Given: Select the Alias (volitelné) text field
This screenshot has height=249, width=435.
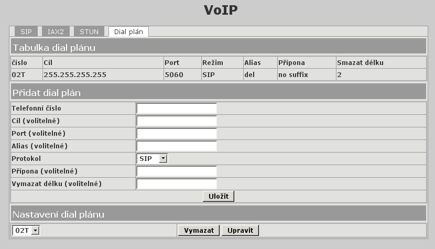Looking at the screenshot, I should tap(176, 146).
